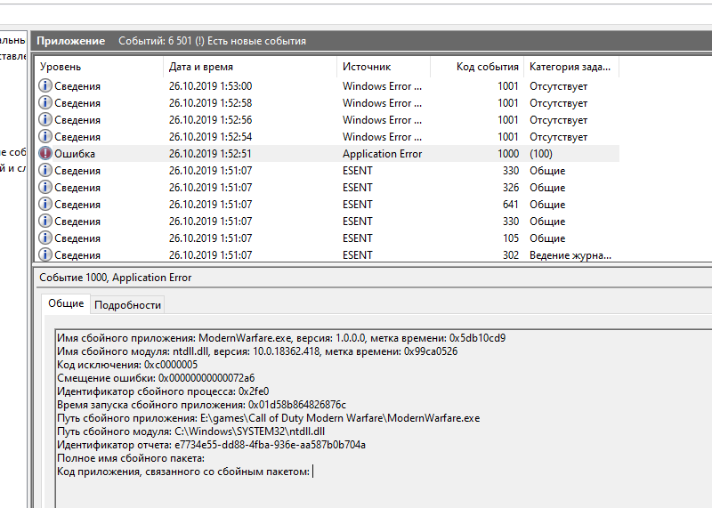Switch to the Общие tab

tap(66, 304)
